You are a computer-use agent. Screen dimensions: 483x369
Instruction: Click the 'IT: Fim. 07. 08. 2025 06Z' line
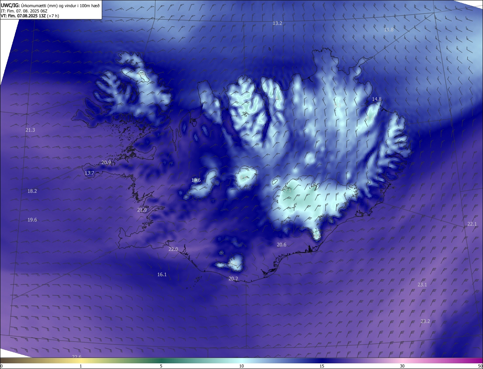24,11
